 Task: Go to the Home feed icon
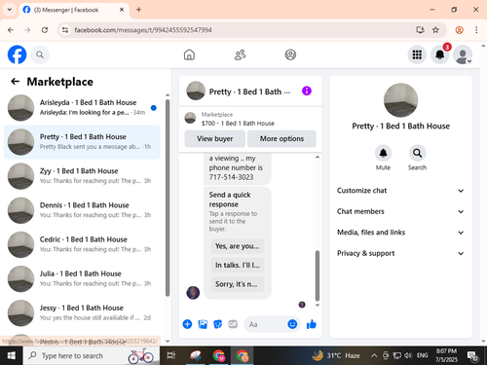pos(189,55)
